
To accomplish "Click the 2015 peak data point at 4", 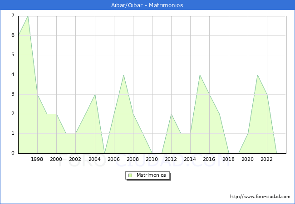I will point(200,75).
